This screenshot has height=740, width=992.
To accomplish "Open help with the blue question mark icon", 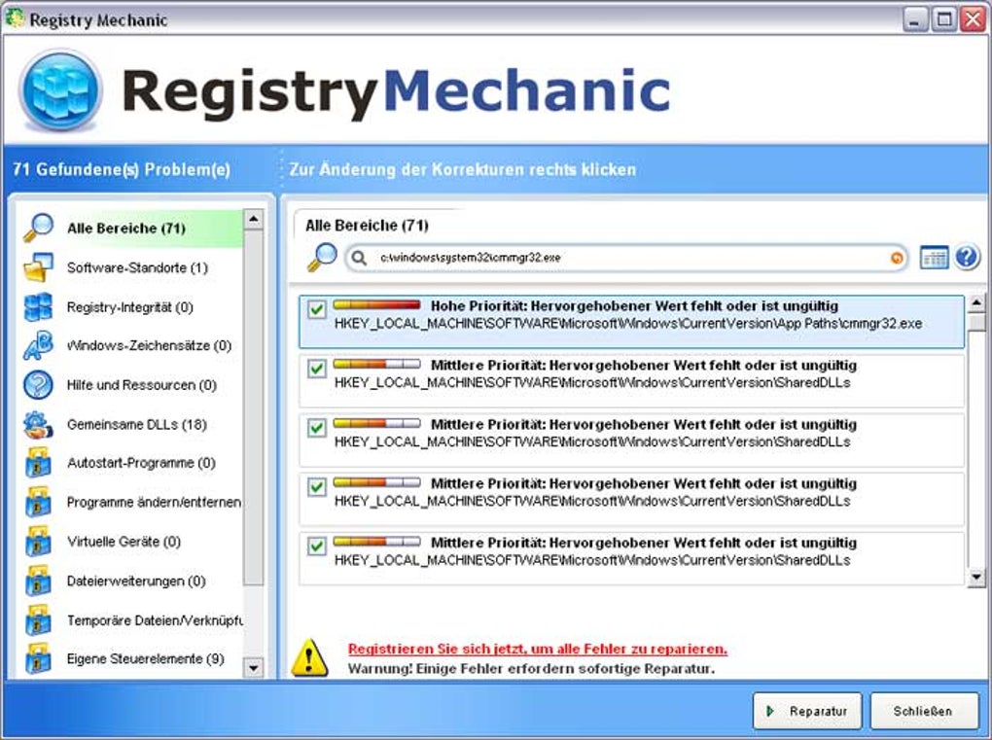I will 968,257.
